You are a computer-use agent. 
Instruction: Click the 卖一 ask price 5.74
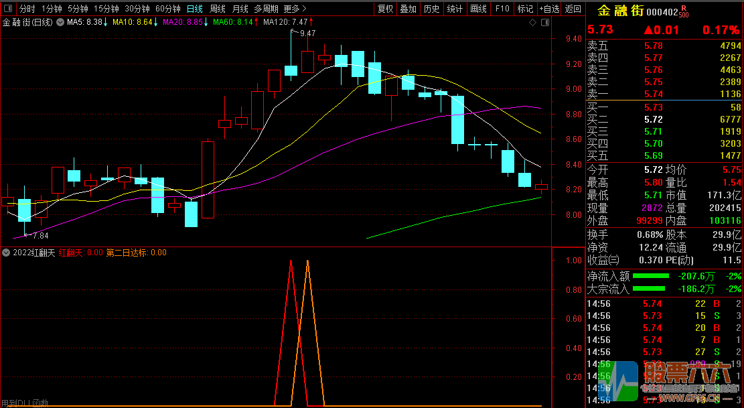click(x=653, y=94)
